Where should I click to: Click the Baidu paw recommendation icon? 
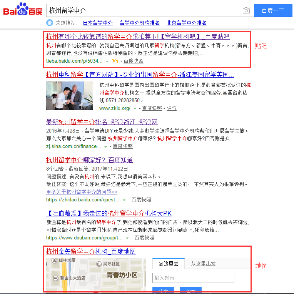click(50, 23)
